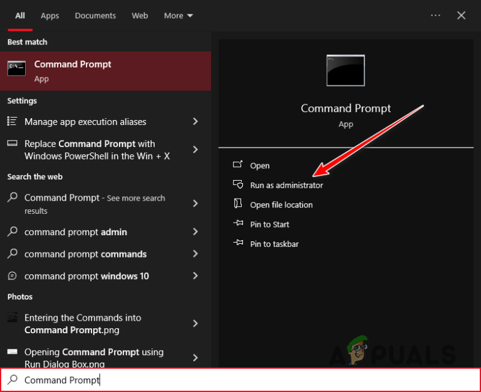The image size is (481, 392).
Task: Choose Open file location
Action: coord(281,205)
